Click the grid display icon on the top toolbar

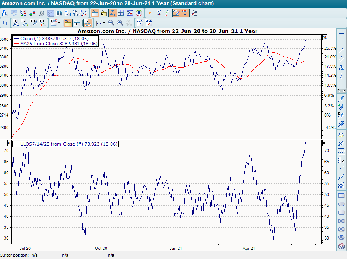pos(121,13)
